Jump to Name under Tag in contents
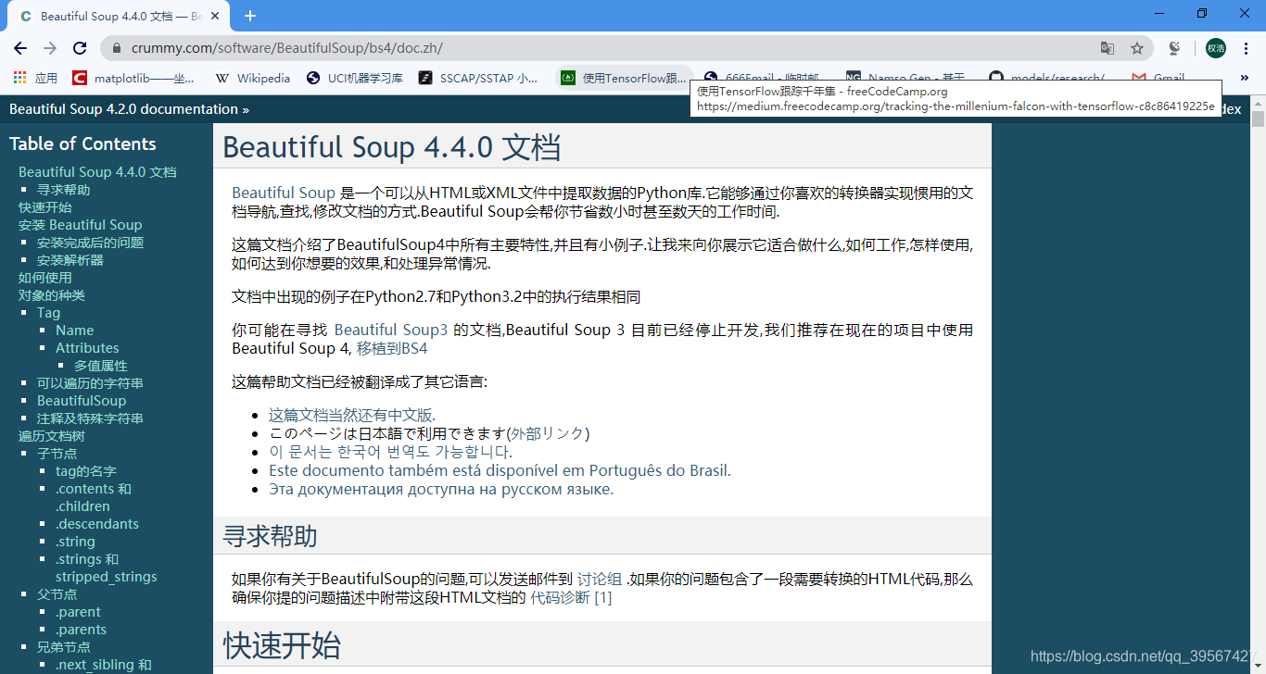 click(74, 331)
